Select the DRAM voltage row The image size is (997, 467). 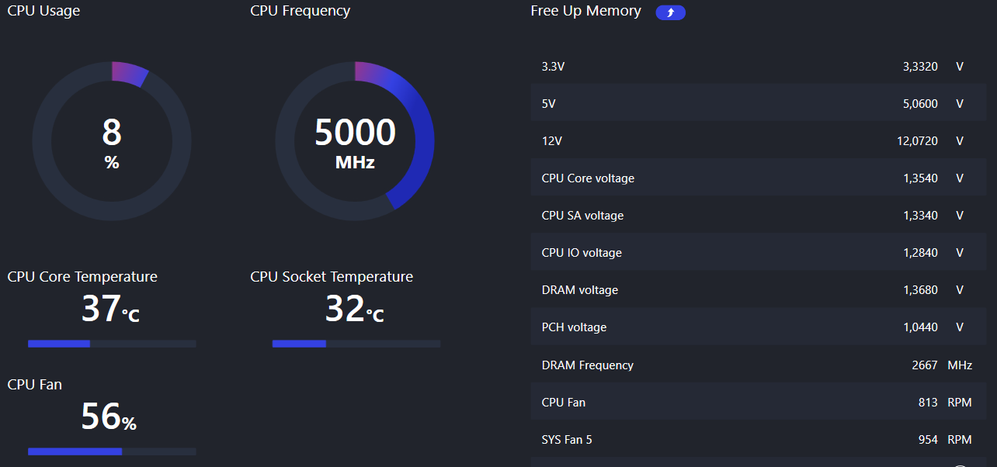coord(759,289)
